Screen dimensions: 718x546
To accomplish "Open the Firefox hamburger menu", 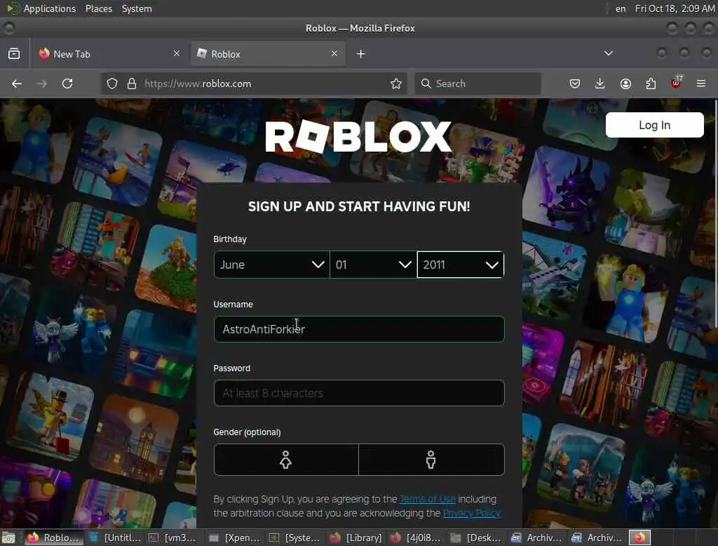I will pos(701,84).
